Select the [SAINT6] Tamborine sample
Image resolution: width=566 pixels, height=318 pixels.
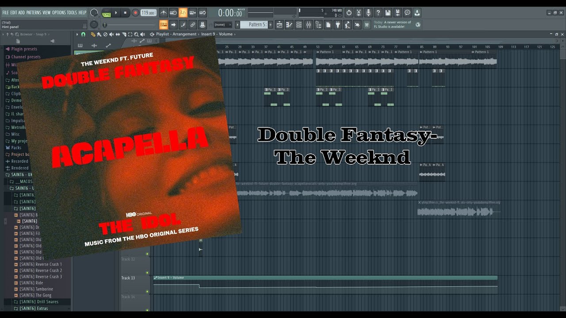coord(37,289)
